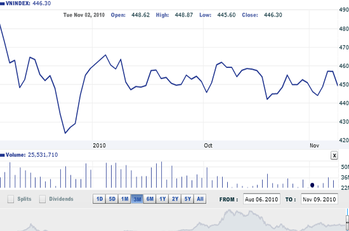Select the 5D time range
349x231 pixels.
[x=112, y=199]
